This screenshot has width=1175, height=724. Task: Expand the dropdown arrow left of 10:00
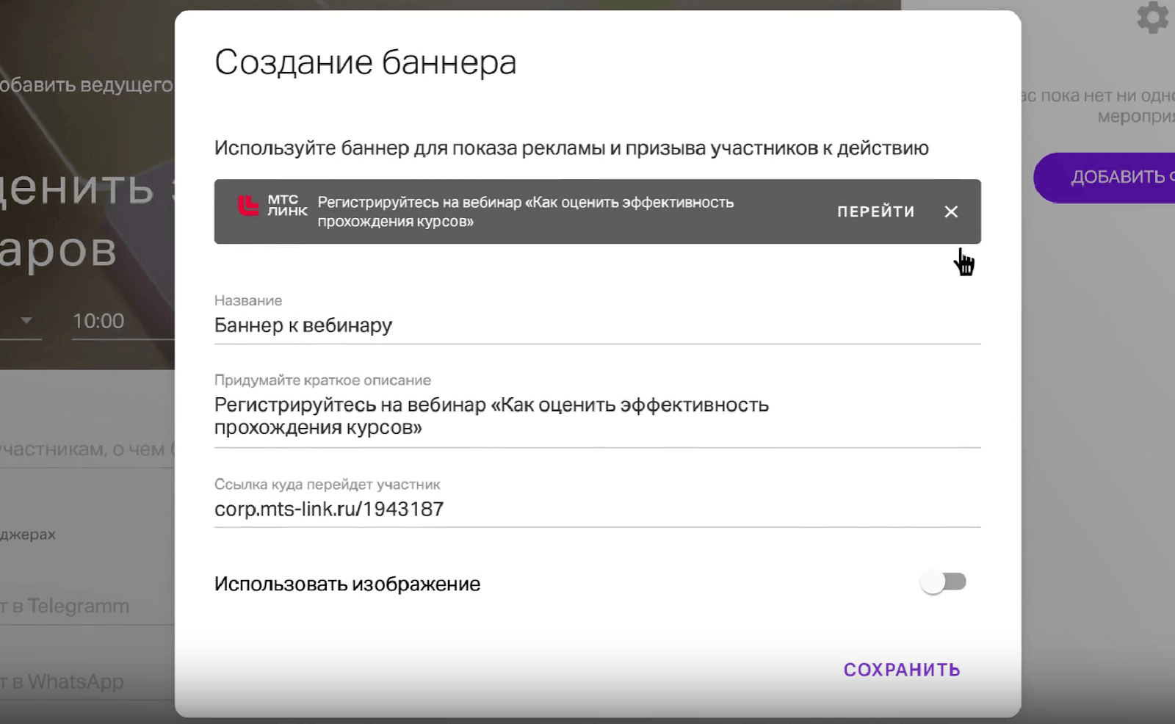coord(26,321)
